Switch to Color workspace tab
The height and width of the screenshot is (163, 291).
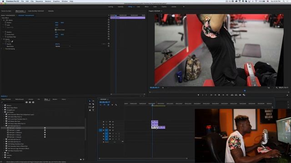coord(138,7)
